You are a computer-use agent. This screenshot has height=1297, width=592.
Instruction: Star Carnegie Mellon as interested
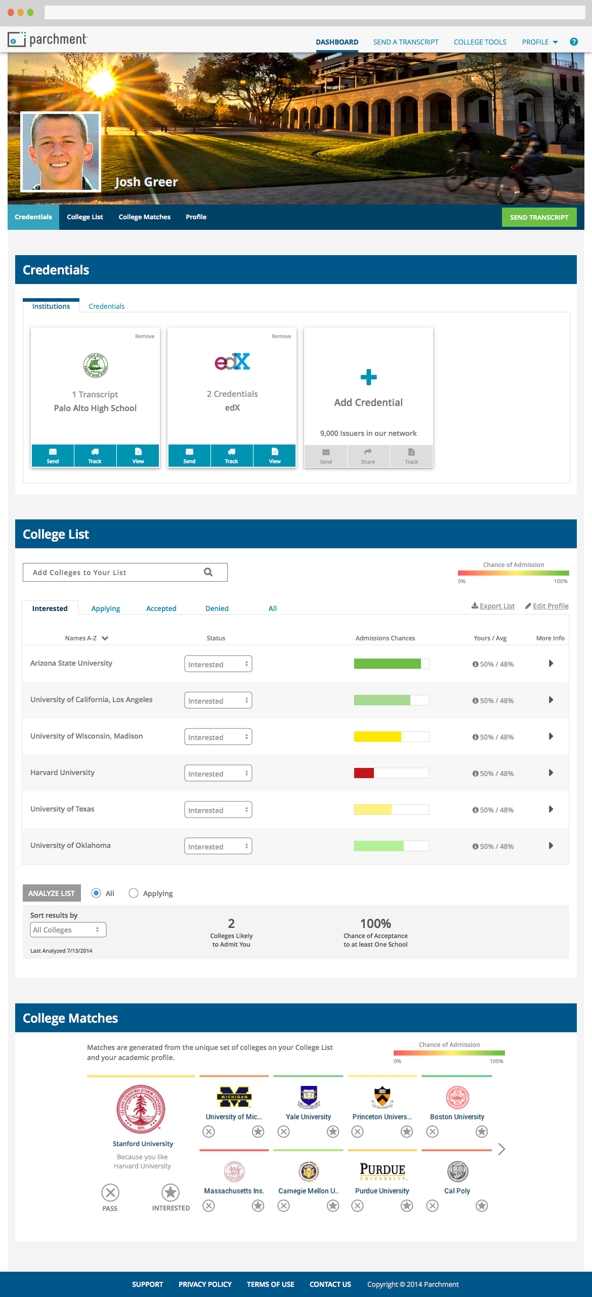(x=333, y=1206)
